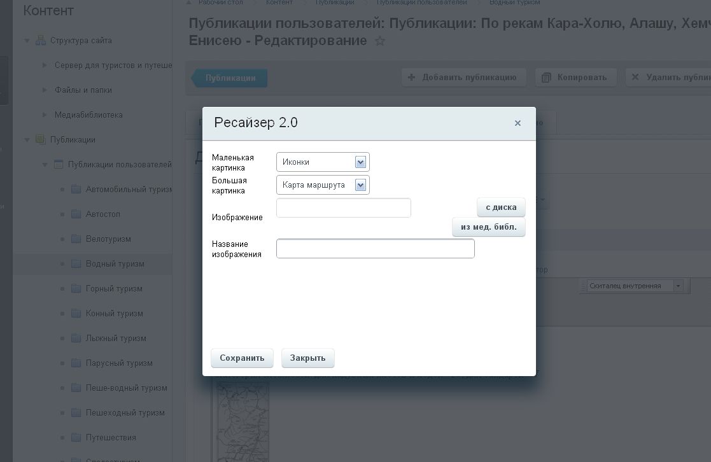
Task: Open Медиабиблиотека in the tree
Action: pos(88,115)
